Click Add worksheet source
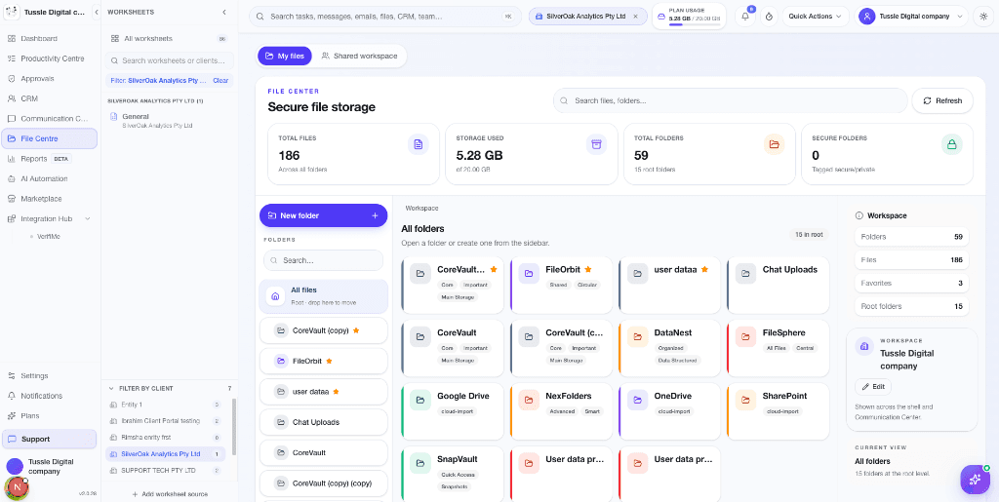 (x=170, y=494)
